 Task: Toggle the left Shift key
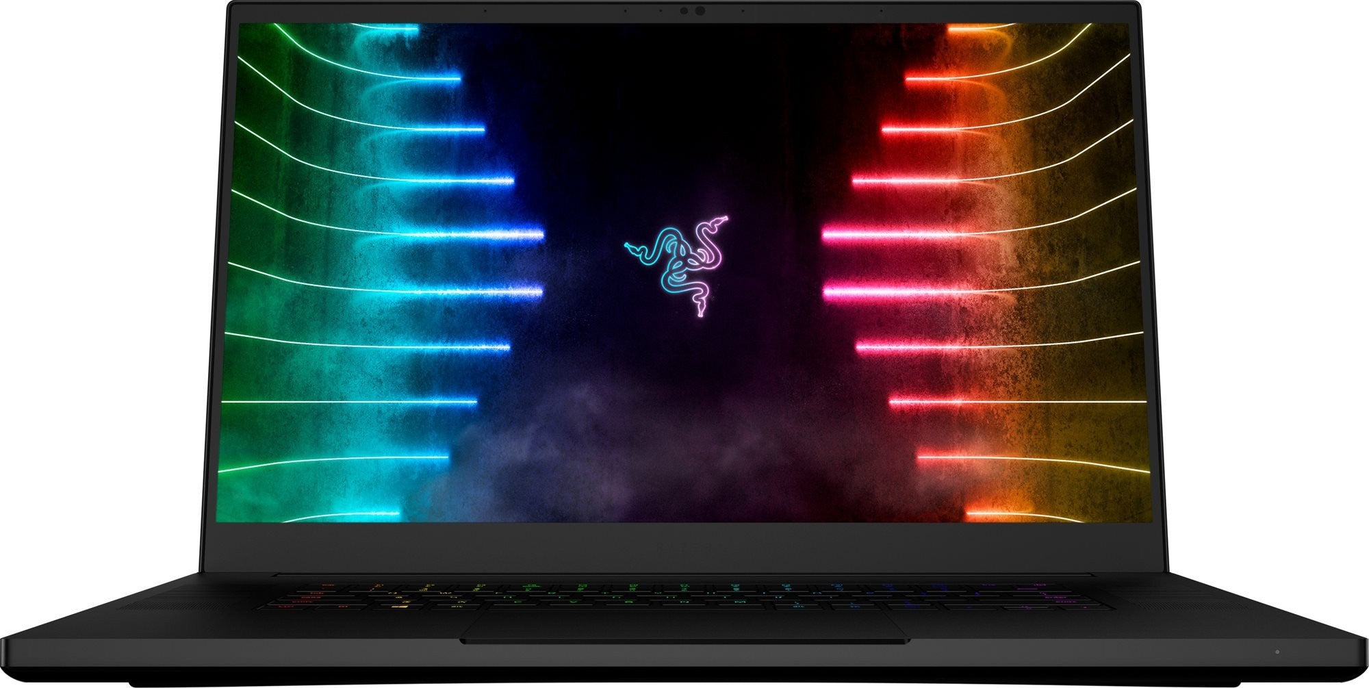[x=302, y=602]
